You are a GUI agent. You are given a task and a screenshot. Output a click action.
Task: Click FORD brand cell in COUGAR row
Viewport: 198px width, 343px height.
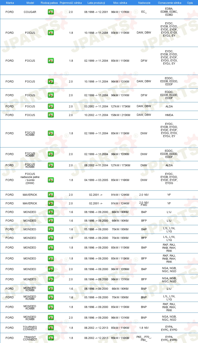pyautogui.click(x=10, y=12)
